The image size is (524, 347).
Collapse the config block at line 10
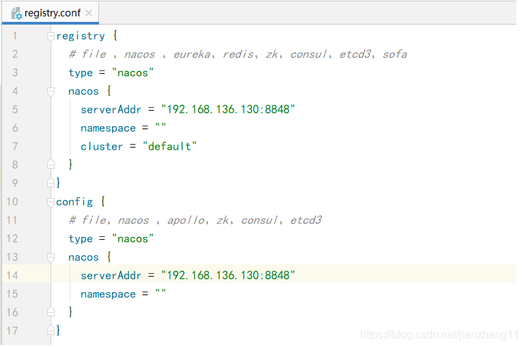point(51,202)
